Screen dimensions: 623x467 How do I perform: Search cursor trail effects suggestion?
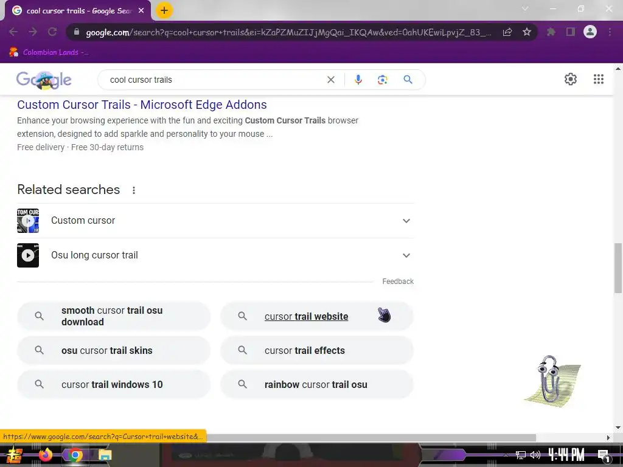316,350
